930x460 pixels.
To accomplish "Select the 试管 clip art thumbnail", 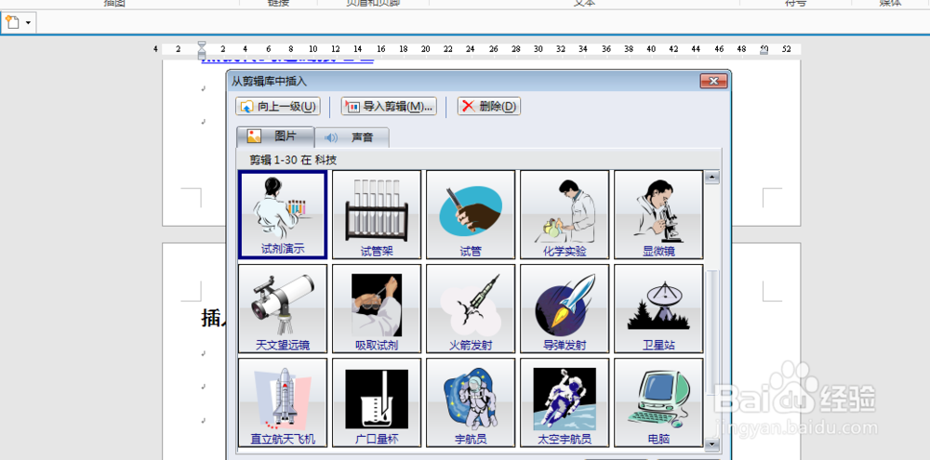I will pos(471,215).
